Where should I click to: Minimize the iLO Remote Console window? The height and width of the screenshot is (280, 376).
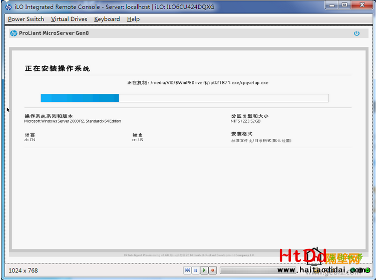(x=332, y=5)
